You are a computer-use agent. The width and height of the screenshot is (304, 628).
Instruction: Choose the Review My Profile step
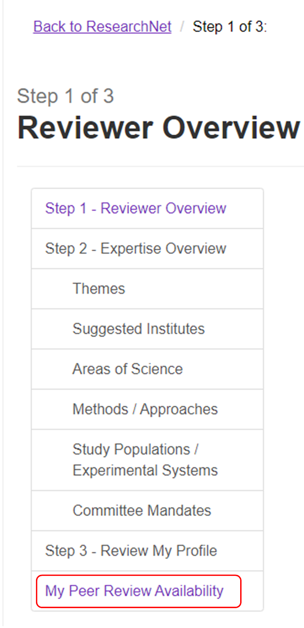pyautogui.click(x=131, y=551)
